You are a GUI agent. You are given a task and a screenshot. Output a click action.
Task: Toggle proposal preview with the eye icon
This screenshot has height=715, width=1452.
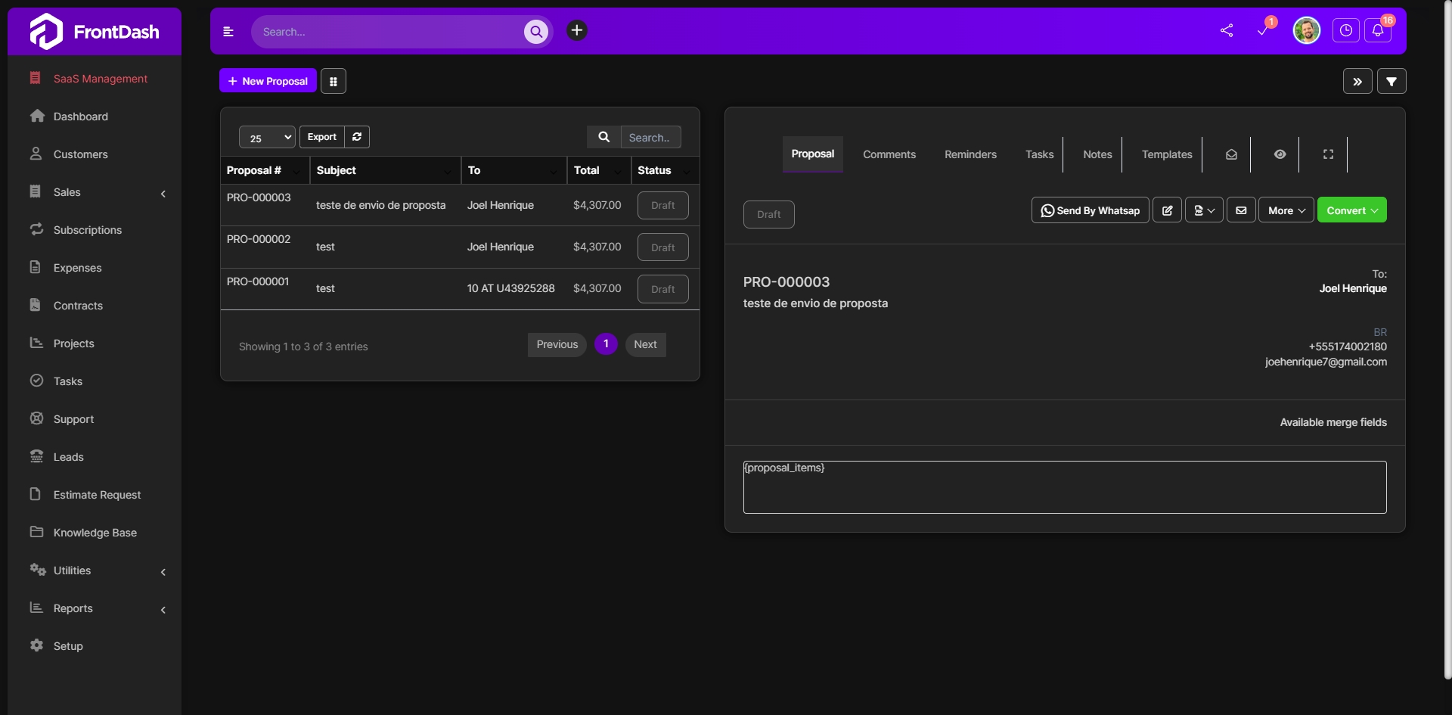[x=1280, y=154]
